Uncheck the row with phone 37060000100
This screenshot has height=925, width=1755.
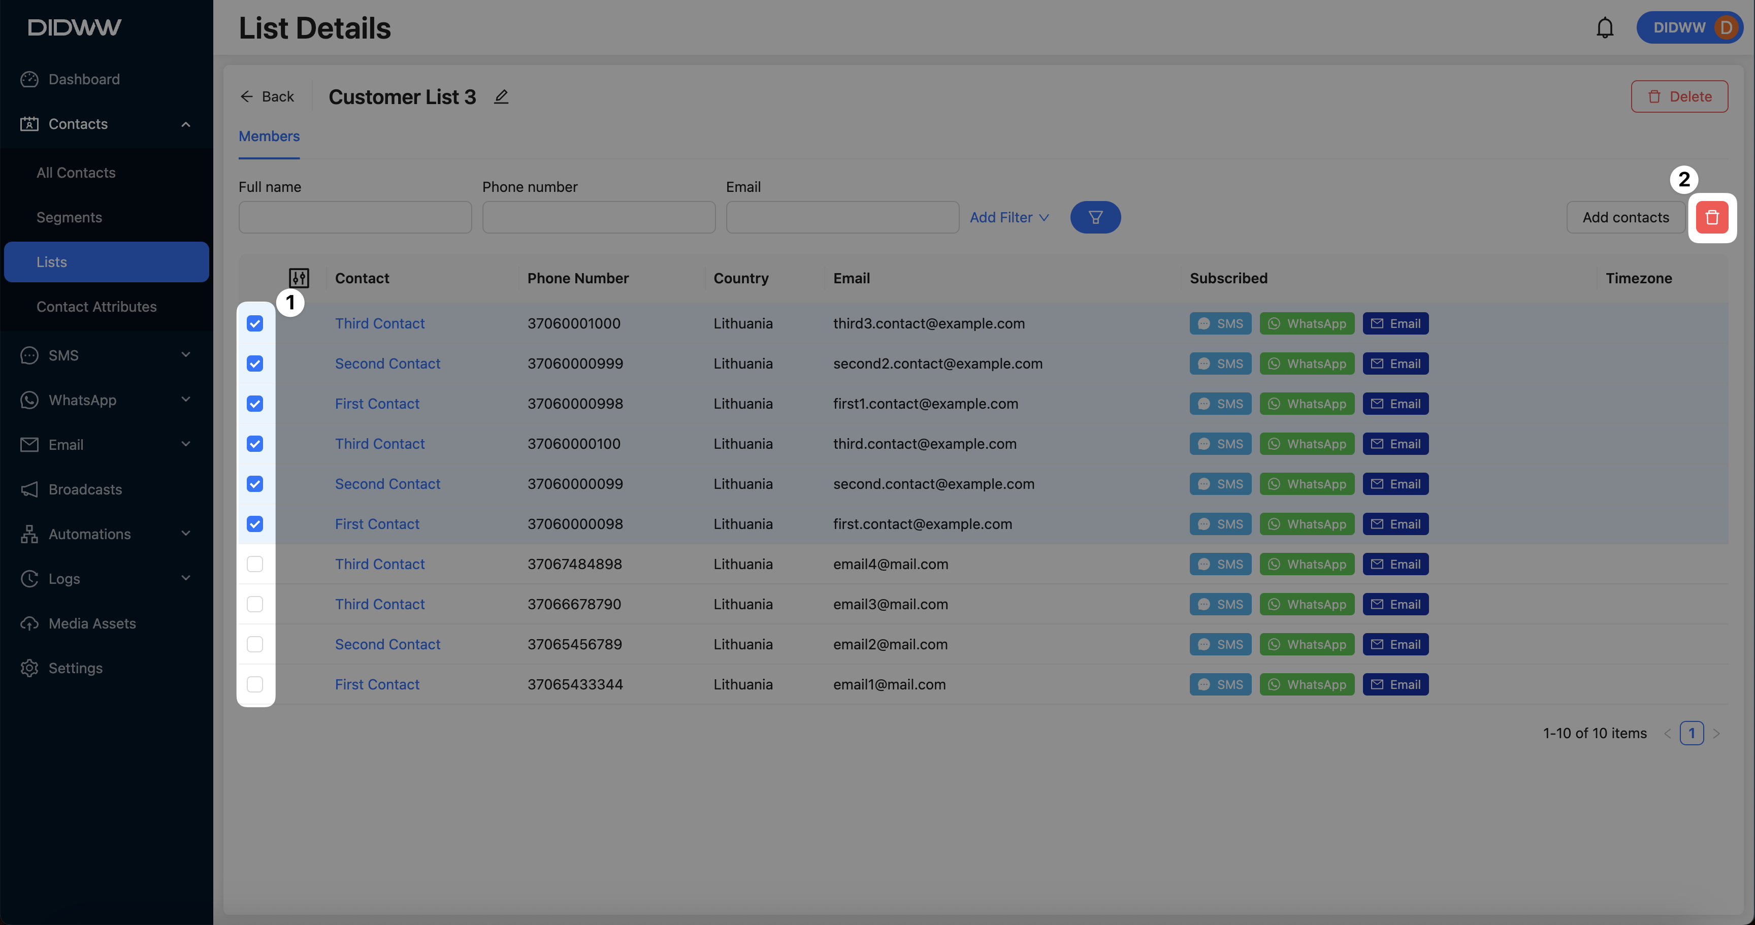point(255,444)
